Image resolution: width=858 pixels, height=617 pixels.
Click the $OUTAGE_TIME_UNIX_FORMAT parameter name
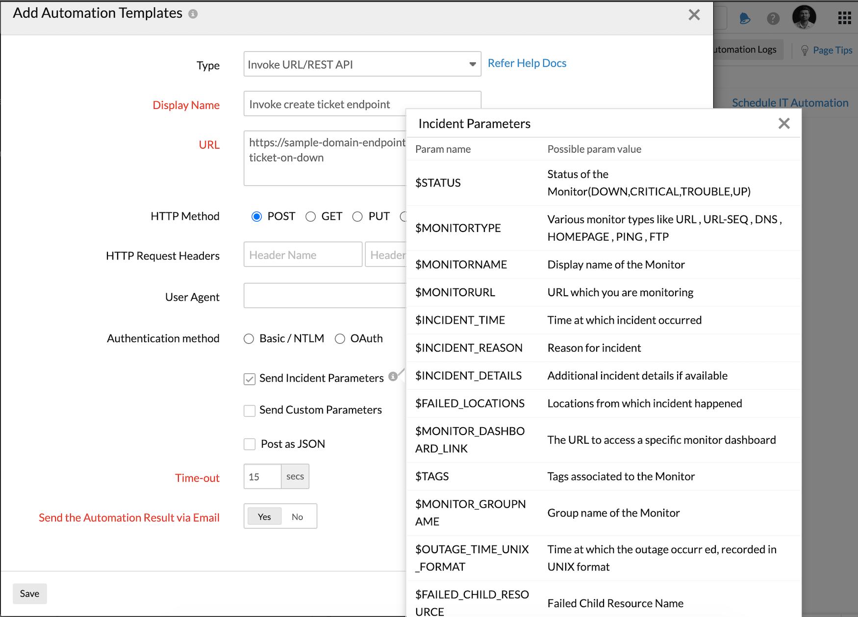pyautogui.click(x=472, y=558)
